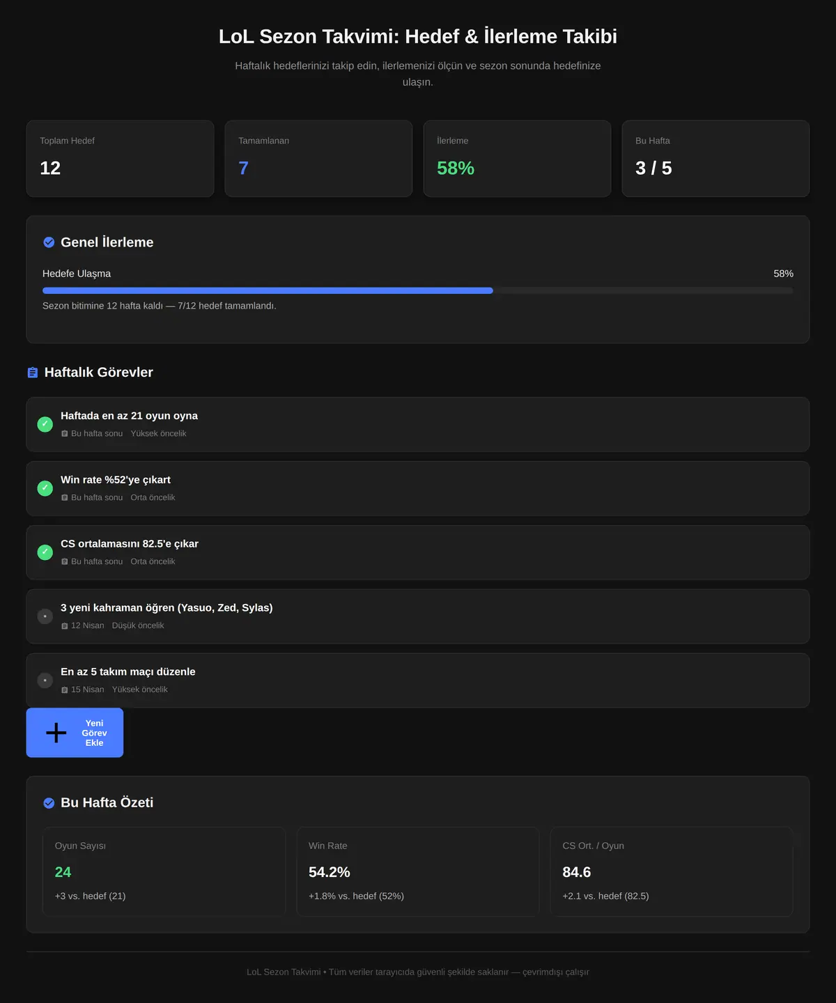Image resolution: width=836 pixels, height=1003 pixels.
Task: Click the 'Win rate %52'ye çıkart' task title
Action: point(116,480)
